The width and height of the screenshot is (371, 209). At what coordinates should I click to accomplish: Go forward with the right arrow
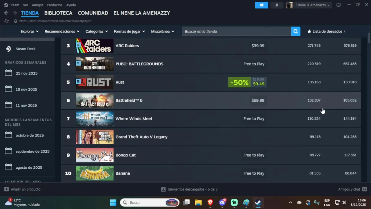coord(15,13)
